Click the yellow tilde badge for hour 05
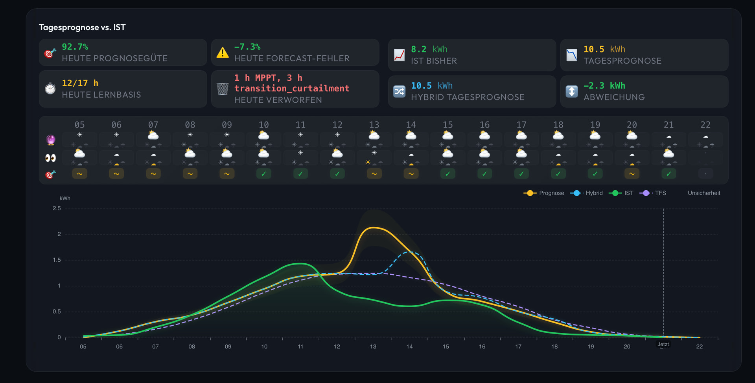Viewport: 755px width, 383px height. click(x=80, y=173)
